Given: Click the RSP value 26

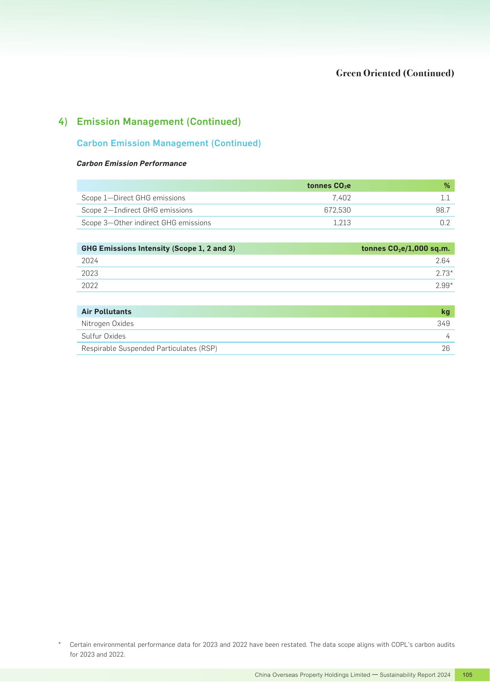Looking at the screenshot, I should point(446,348).
